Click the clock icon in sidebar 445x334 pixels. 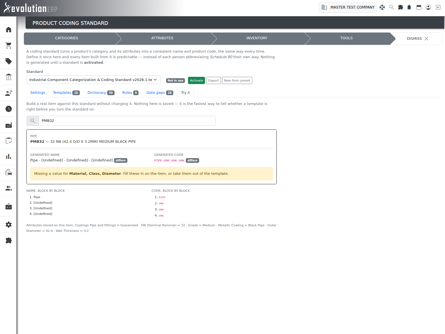point(9,109)
